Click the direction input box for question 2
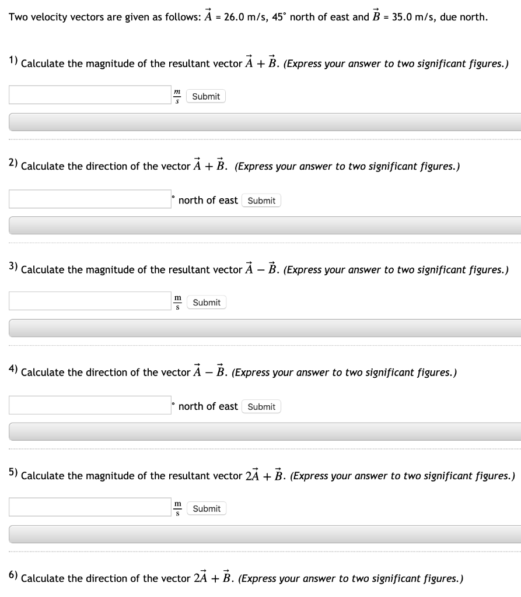 pyautogui.click(x=90, y=199)
